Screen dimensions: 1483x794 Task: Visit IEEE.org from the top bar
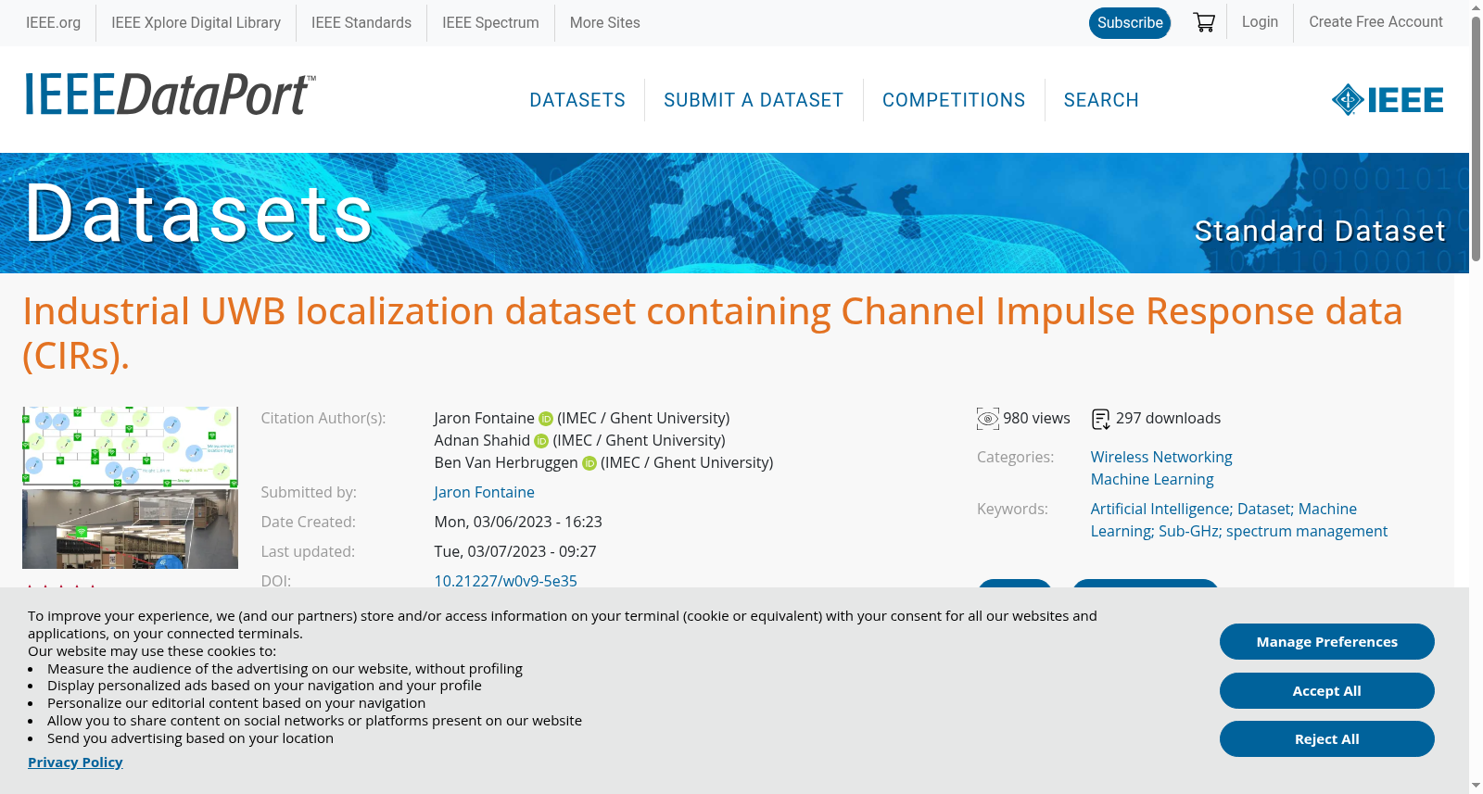(x=53, y=22)
